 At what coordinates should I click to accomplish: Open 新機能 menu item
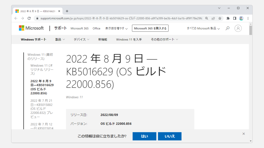pyautogui.click(x=103, y=39)
